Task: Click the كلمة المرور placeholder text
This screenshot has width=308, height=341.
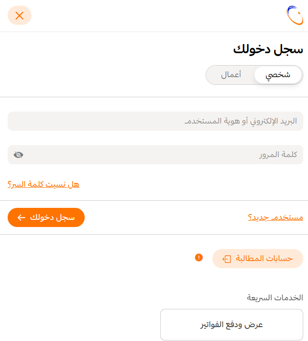Action: coord(278,155)
